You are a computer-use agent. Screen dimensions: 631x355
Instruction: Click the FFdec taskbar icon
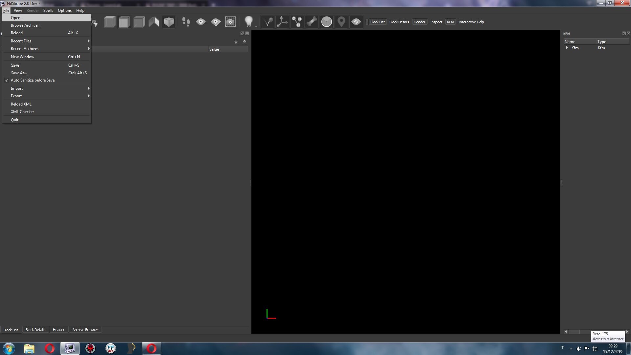[x=111, y=348]
